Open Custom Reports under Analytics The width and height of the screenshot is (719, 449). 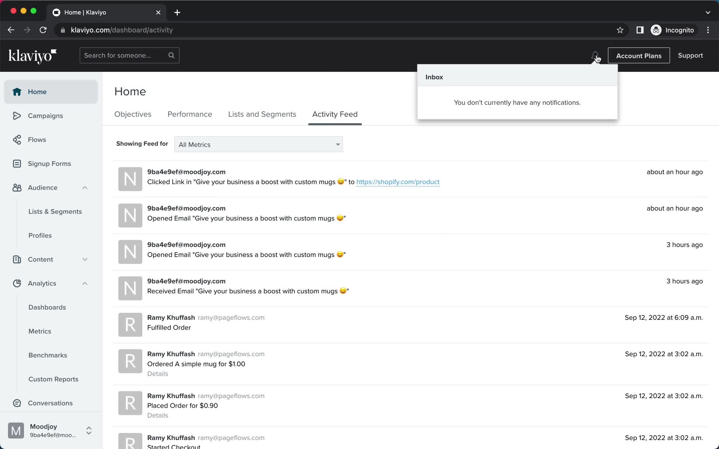click(x=54, y=379)
